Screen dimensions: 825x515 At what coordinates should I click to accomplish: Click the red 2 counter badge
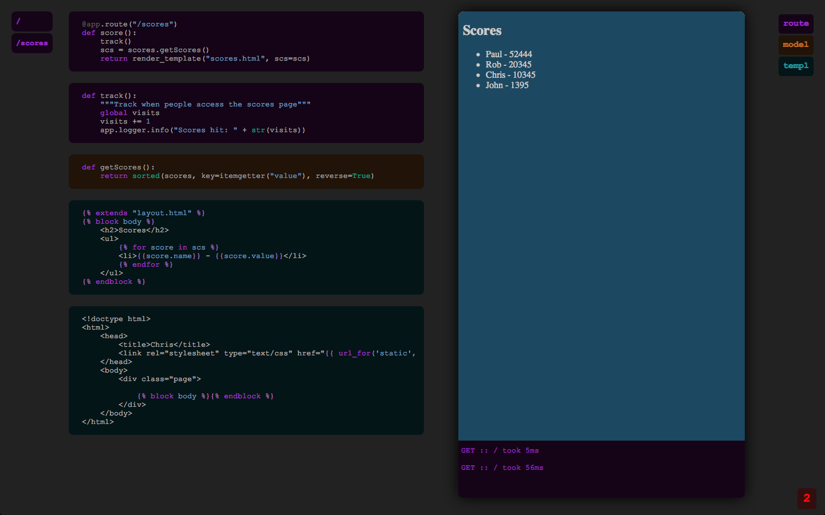[x=807, y=498]
